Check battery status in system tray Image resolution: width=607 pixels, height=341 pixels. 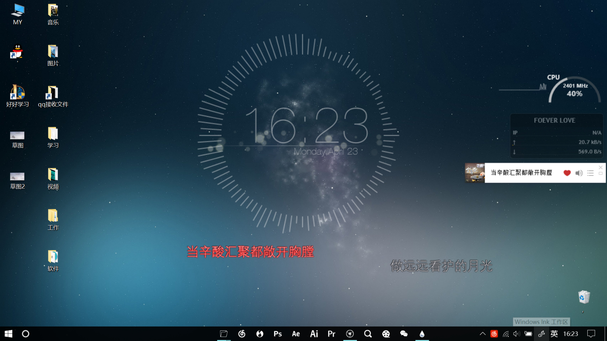(x=528, y=334)
